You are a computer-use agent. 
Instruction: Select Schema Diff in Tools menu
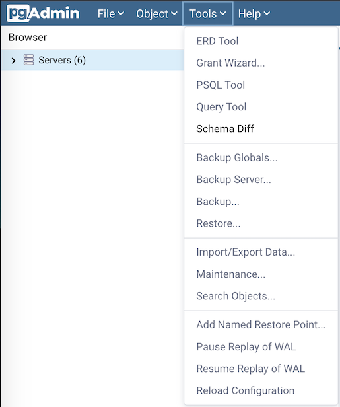coord(261,129)
